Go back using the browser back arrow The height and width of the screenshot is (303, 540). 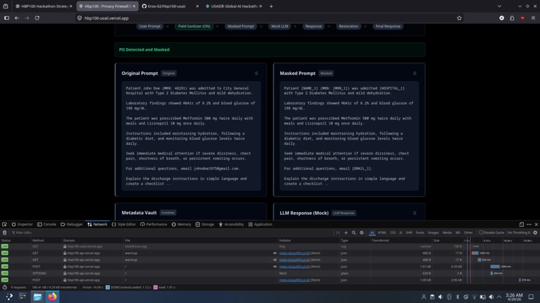[17, 18]
